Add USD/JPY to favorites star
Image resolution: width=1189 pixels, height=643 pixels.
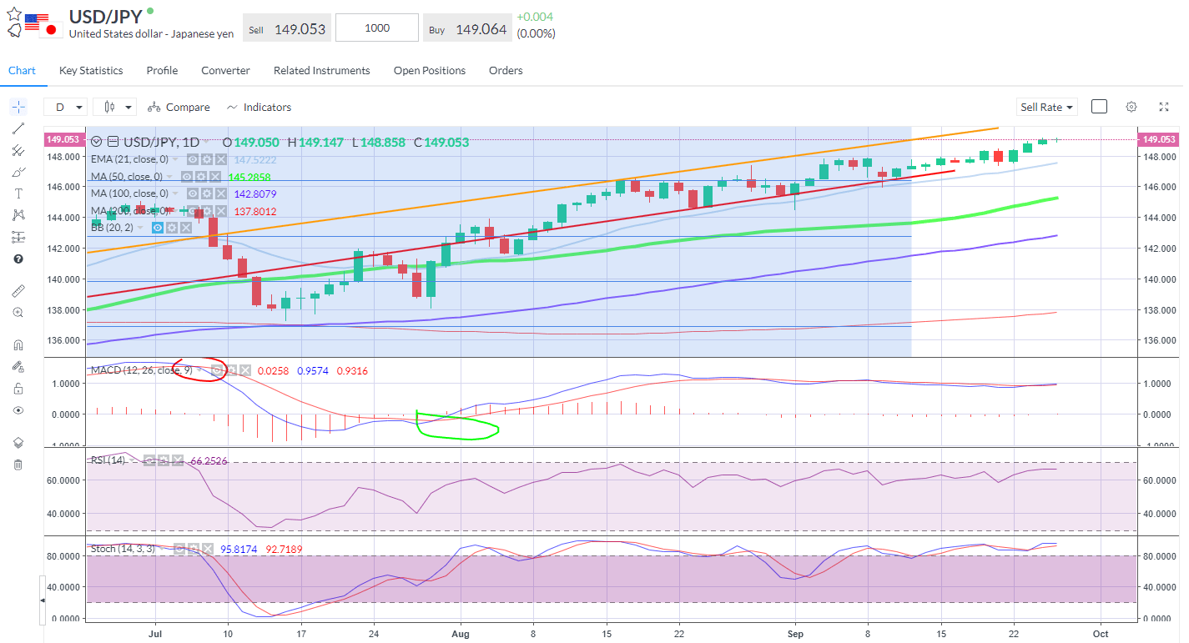point(14,13)
